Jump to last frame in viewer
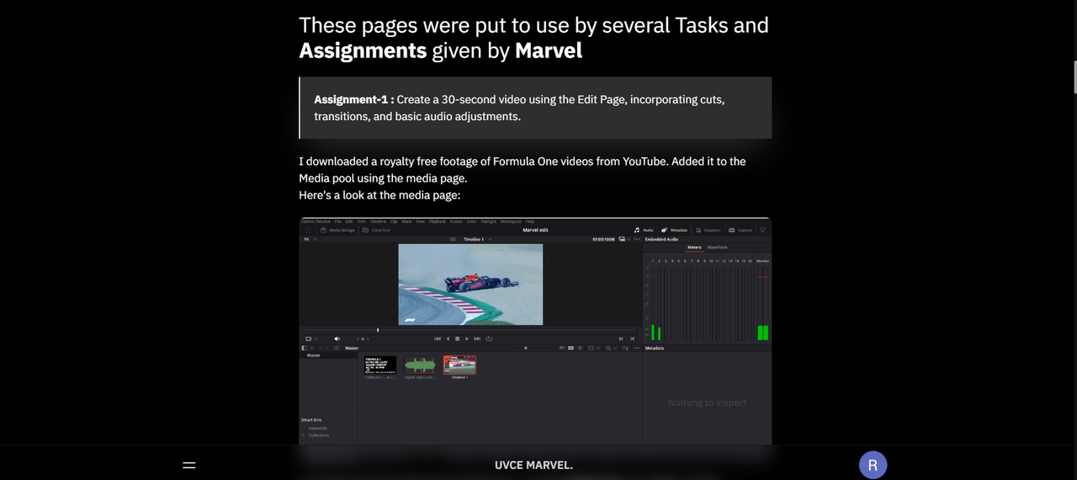Image resolution: width=1077 pixels, height=480 pixels. (477, 339)
